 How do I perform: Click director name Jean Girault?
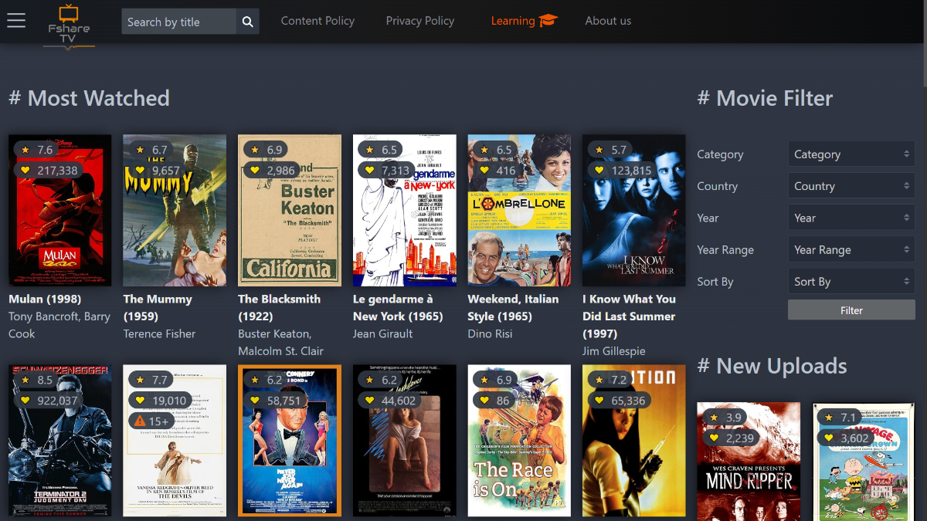(x=382, y=333)
